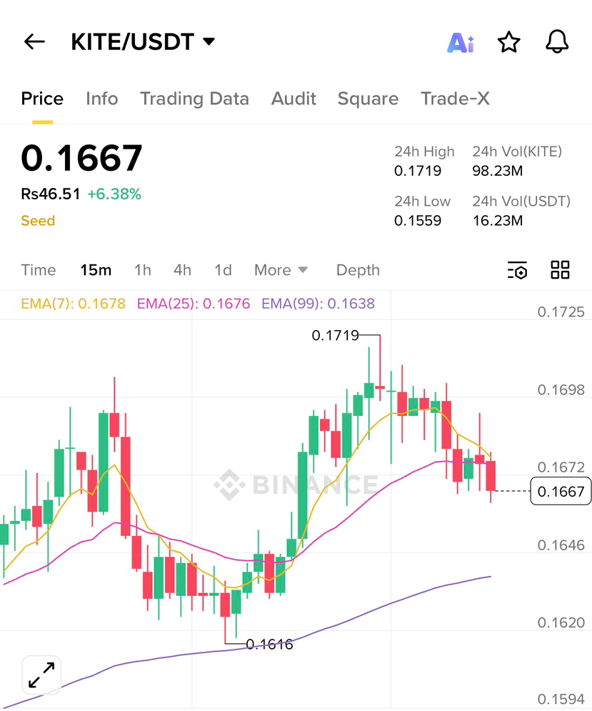This screenshot has width=592, height=711.
Task: Go to the Audit tab
Action: coord(294,99)
